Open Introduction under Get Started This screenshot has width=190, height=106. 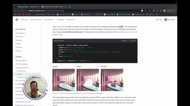(20, 33)
